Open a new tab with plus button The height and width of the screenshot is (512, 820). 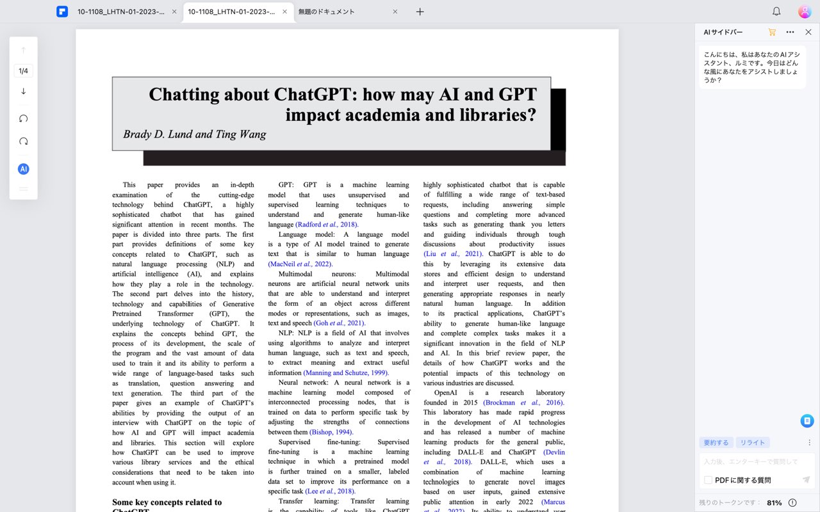coord(420,12)
